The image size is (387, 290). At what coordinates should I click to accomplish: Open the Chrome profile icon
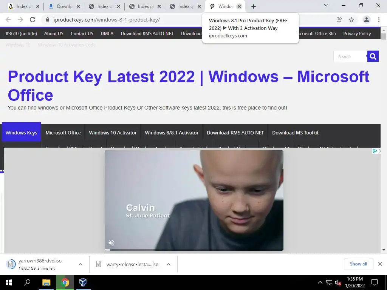367,20
